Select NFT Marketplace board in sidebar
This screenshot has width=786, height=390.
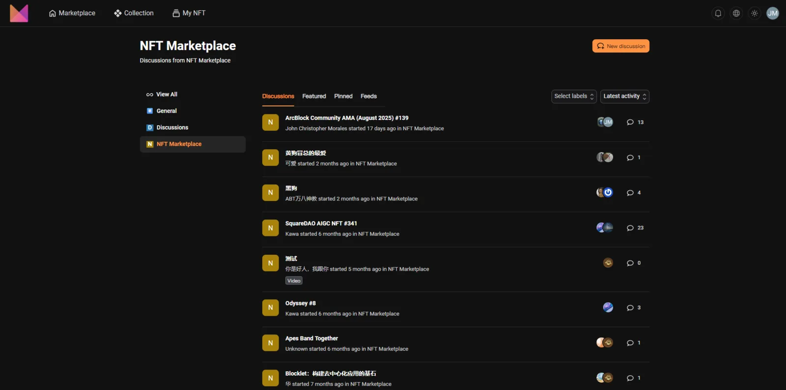pyautogui.click(x=193, y=144)
